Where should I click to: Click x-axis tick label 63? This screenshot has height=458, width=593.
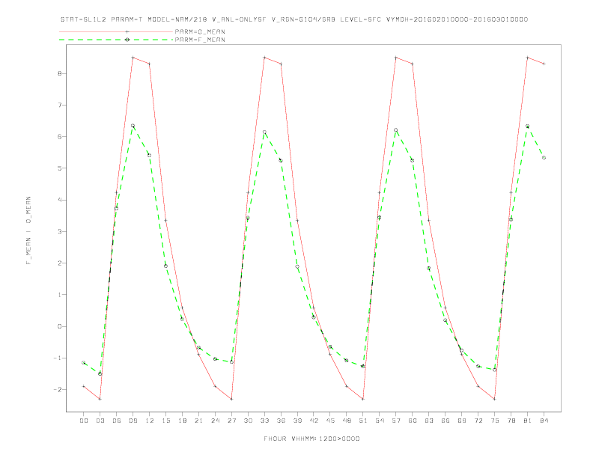[x=429, y=421]
